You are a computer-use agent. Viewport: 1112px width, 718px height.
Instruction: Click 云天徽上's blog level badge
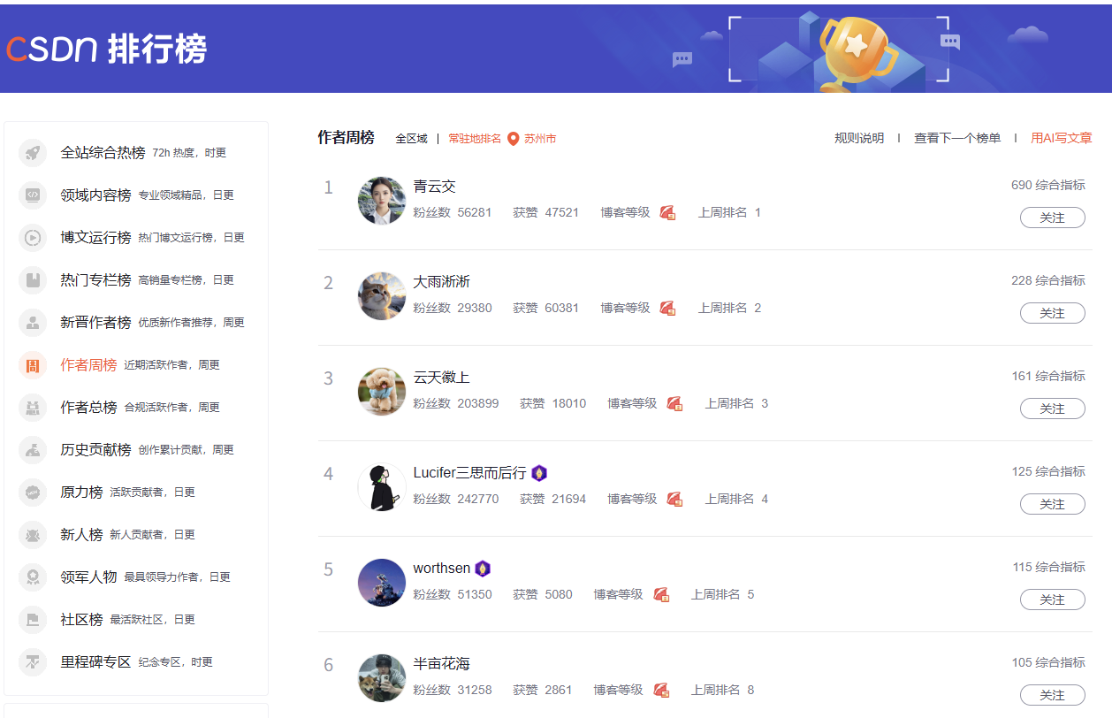674,403
